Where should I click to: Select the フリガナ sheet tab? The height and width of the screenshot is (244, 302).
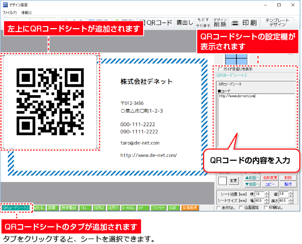(x=158, y=208)
